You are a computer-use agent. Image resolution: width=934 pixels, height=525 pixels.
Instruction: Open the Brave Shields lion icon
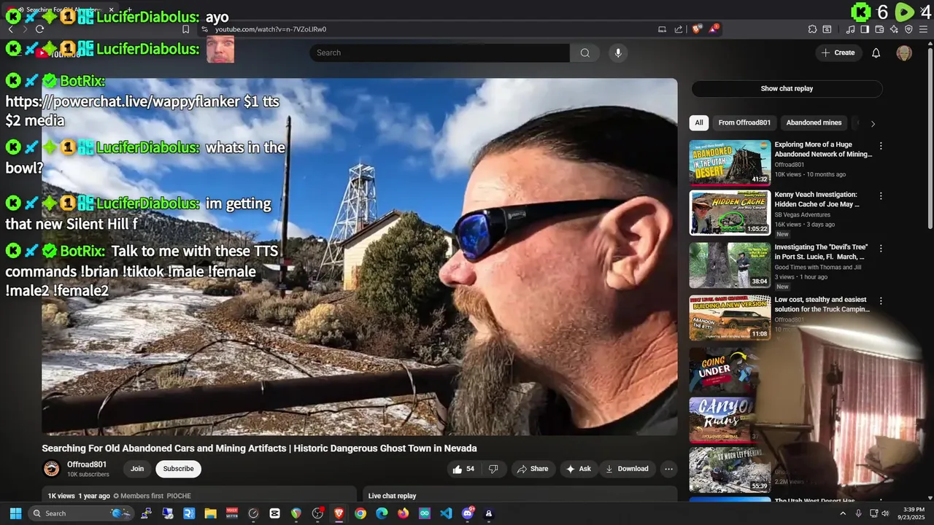click(697, 29)
